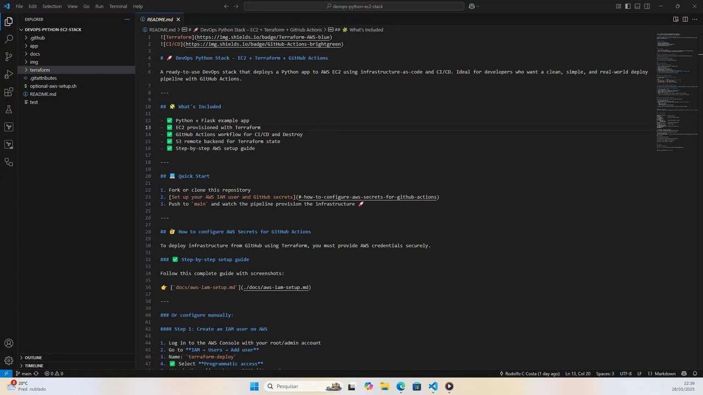Screen dimensions: 703x395
Task: Open the Manage gear icon
Action: click(x=9, y=360)
